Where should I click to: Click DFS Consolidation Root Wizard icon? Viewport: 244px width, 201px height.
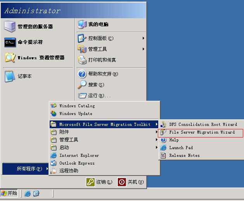163,124
